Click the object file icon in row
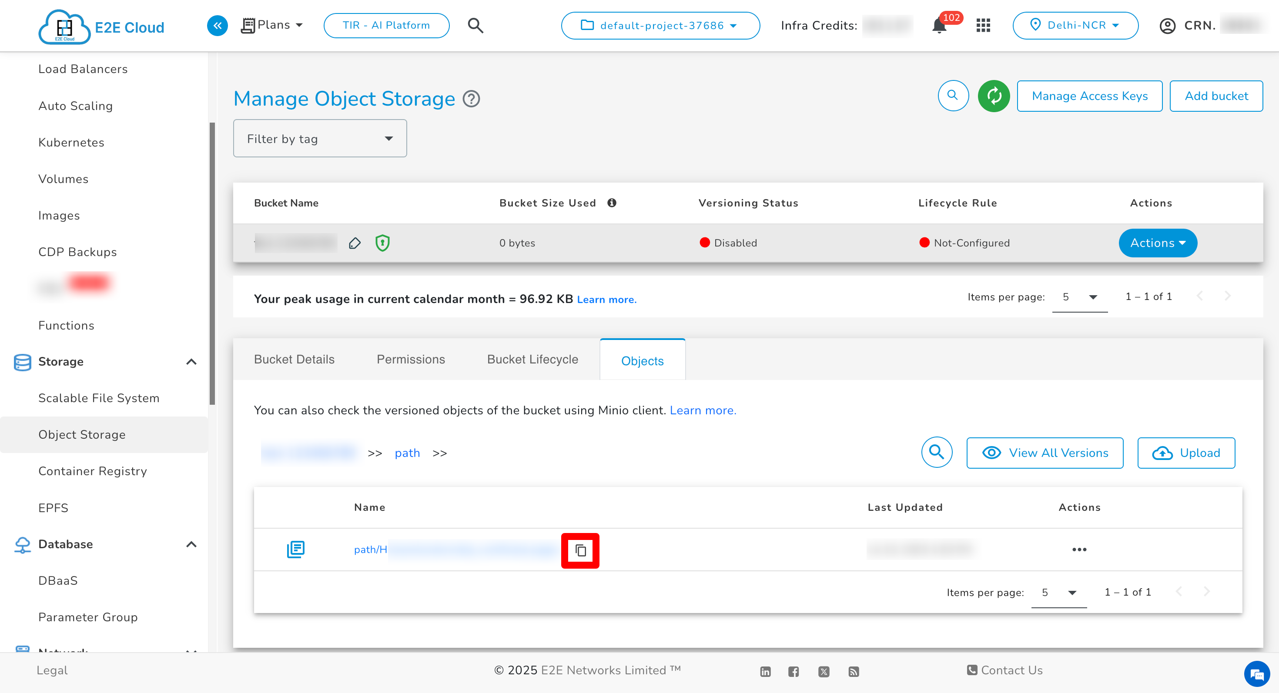The width and height of the screenshot is (1279, 693). coord(295,549)
